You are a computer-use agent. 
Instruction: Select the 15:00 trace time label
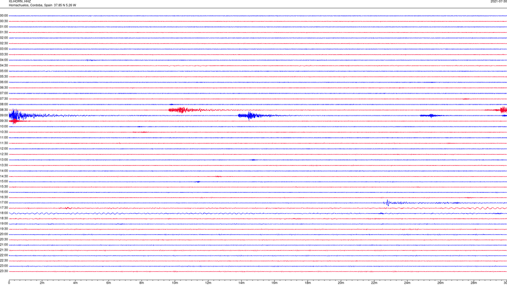4,182
